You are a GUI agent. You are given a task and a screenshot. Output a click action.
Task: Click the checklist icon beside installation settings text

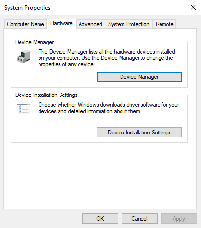coord(23,109)
